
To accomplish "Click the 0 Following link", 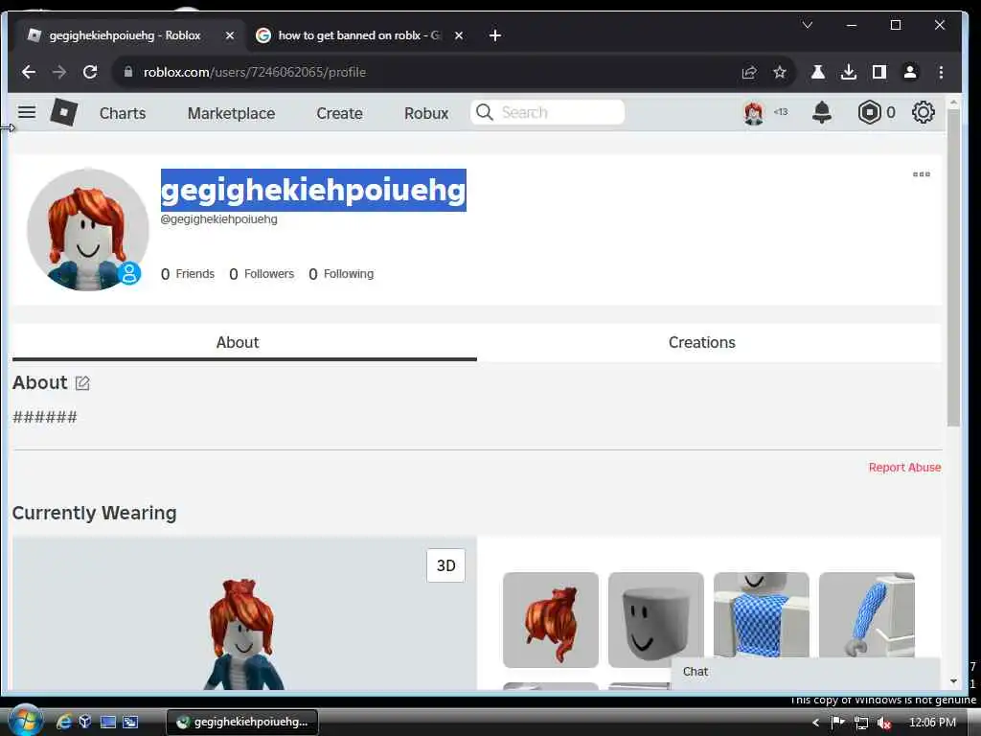I will (341, 274).
